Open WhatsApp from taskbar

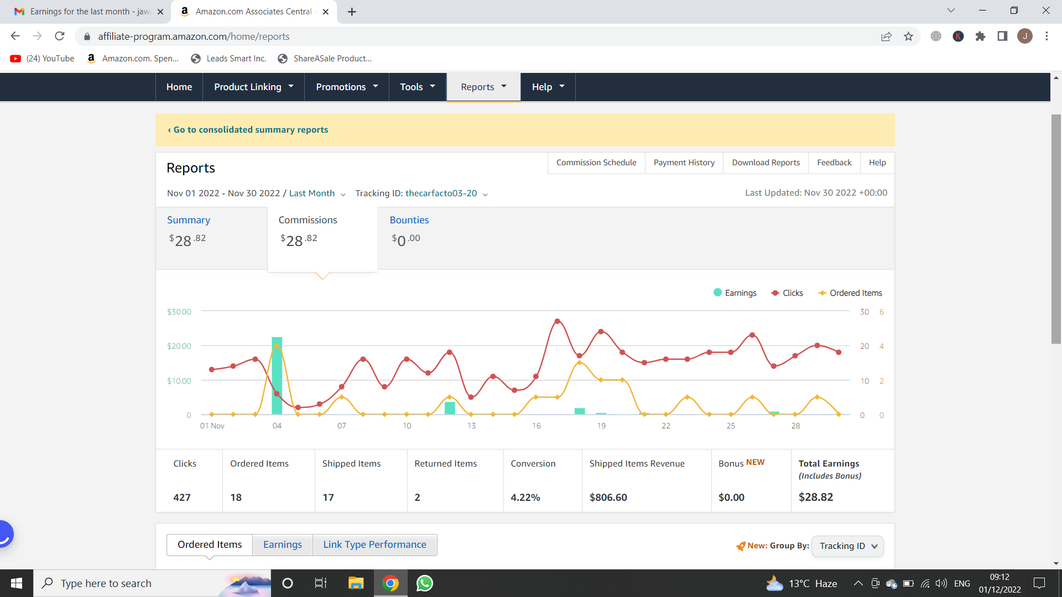click(425, 583)
